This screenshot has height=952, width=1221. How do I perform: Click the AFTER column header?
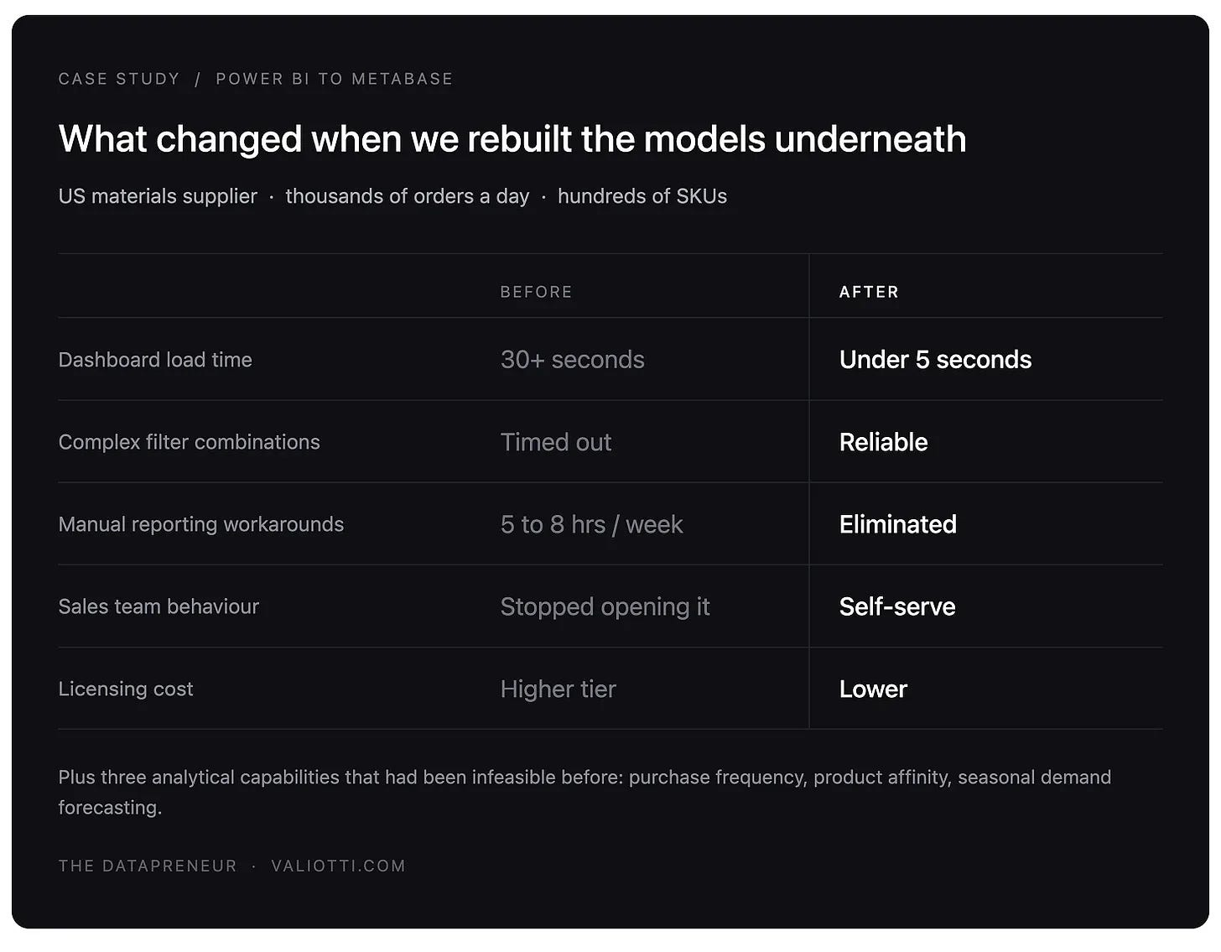[x=869, y=292]
